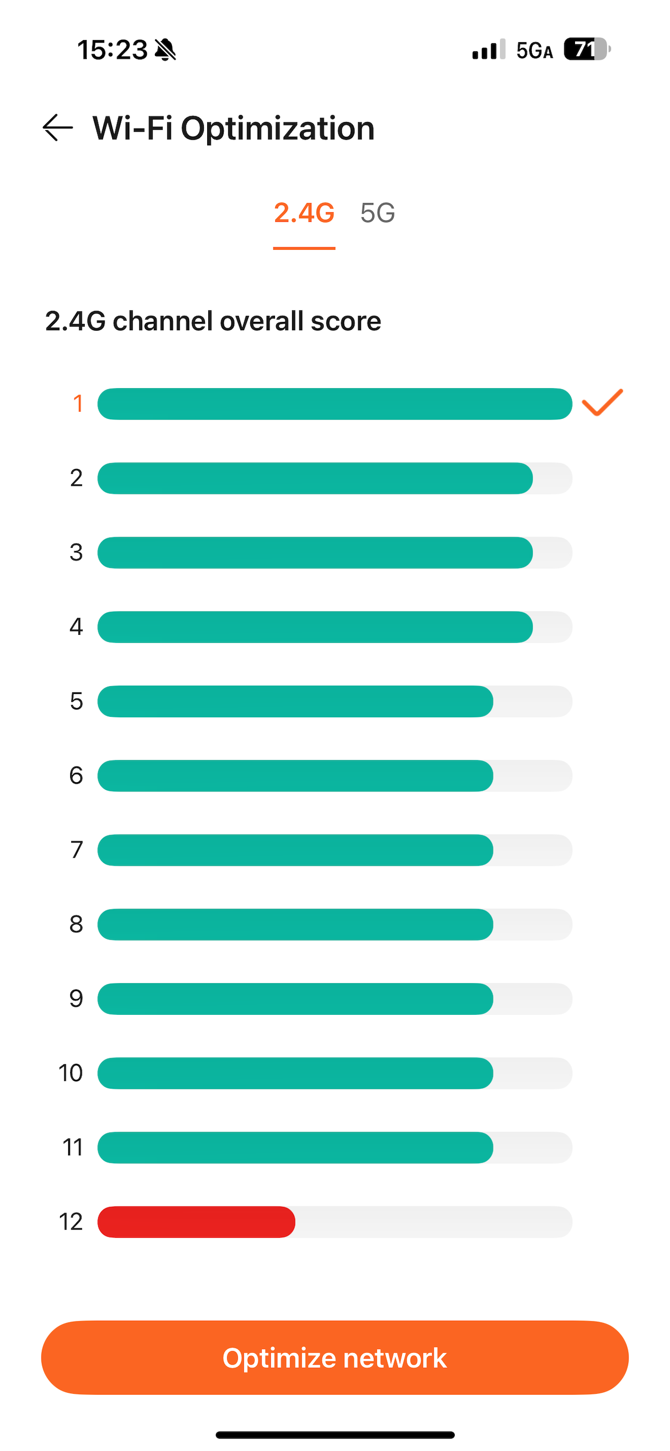
Task: Tap the channel 10 number label
Action: [x=71, y=1073]
